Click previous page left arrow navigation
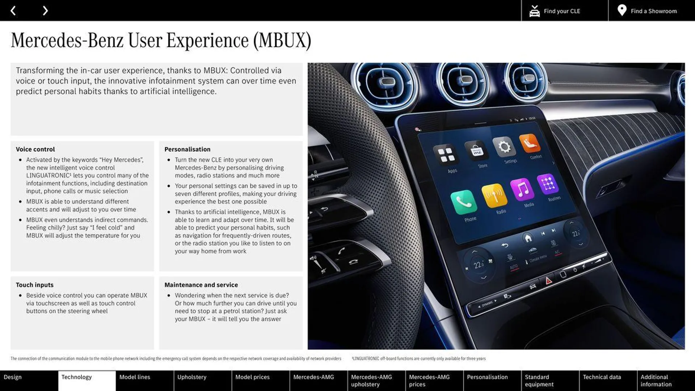The image size is (695, 391). click(13, 10)
